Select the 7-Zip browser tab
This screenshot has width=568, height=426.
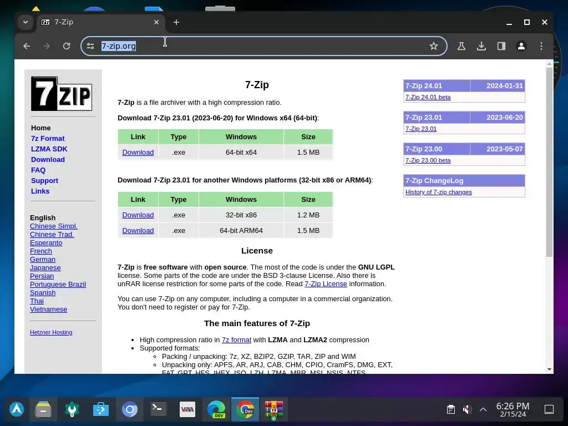coord(100,22)
